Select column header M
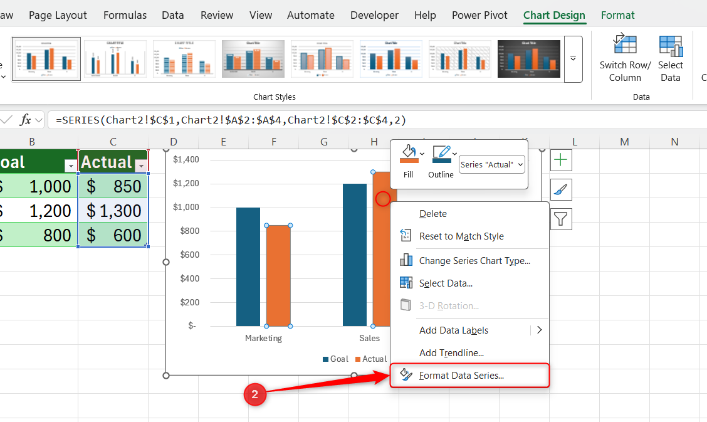707x422 pixels. click(624, 142)
